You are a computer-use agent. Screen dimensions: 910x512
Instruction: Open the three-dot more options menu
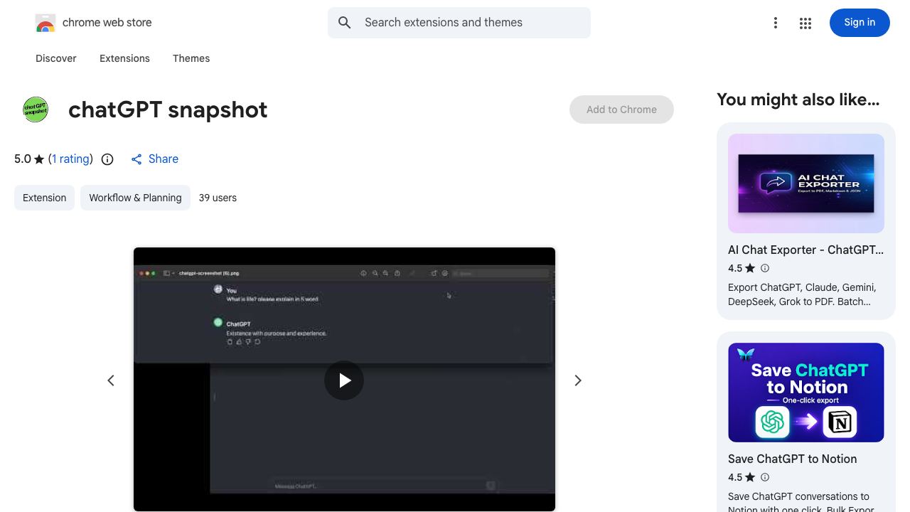point(776,23)
